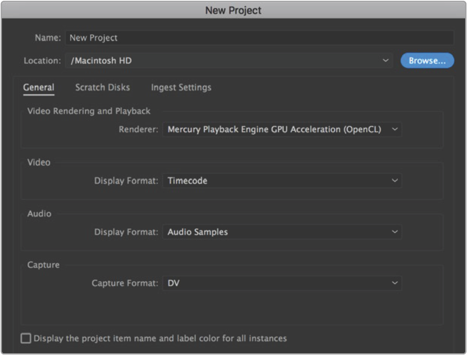Click the New Project dialog title bar

(233, 10)
